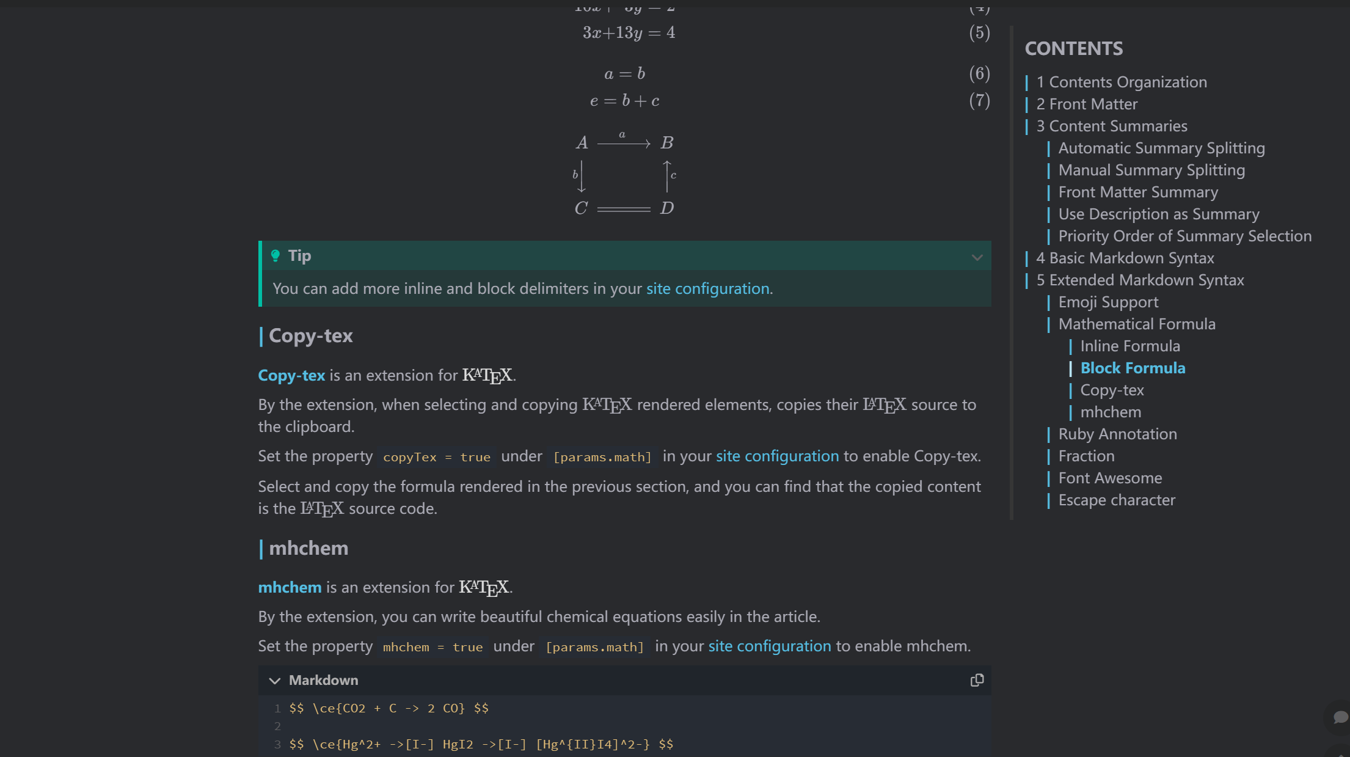Go to Ruby Annotation section
This screenshot has height=757, width=1350.
pos(1117,434)
